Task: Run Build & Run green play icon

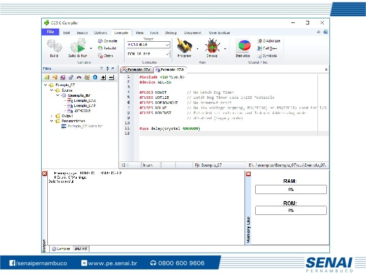Action: [78, 46]
